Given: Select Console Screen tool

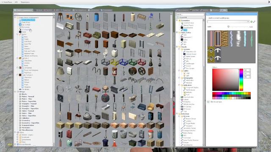Looking at the screenshot, I should point(191,54).
